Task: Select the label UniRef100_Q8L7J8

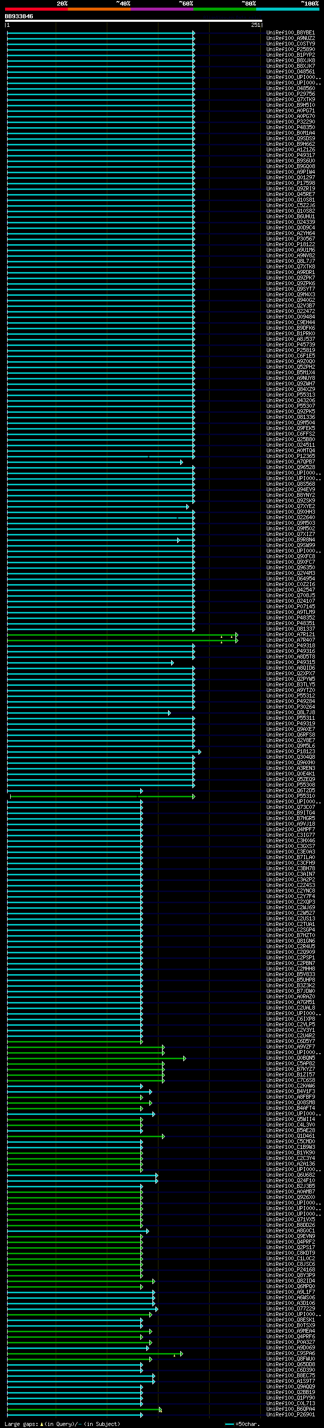Action: [x=291, y=712]
